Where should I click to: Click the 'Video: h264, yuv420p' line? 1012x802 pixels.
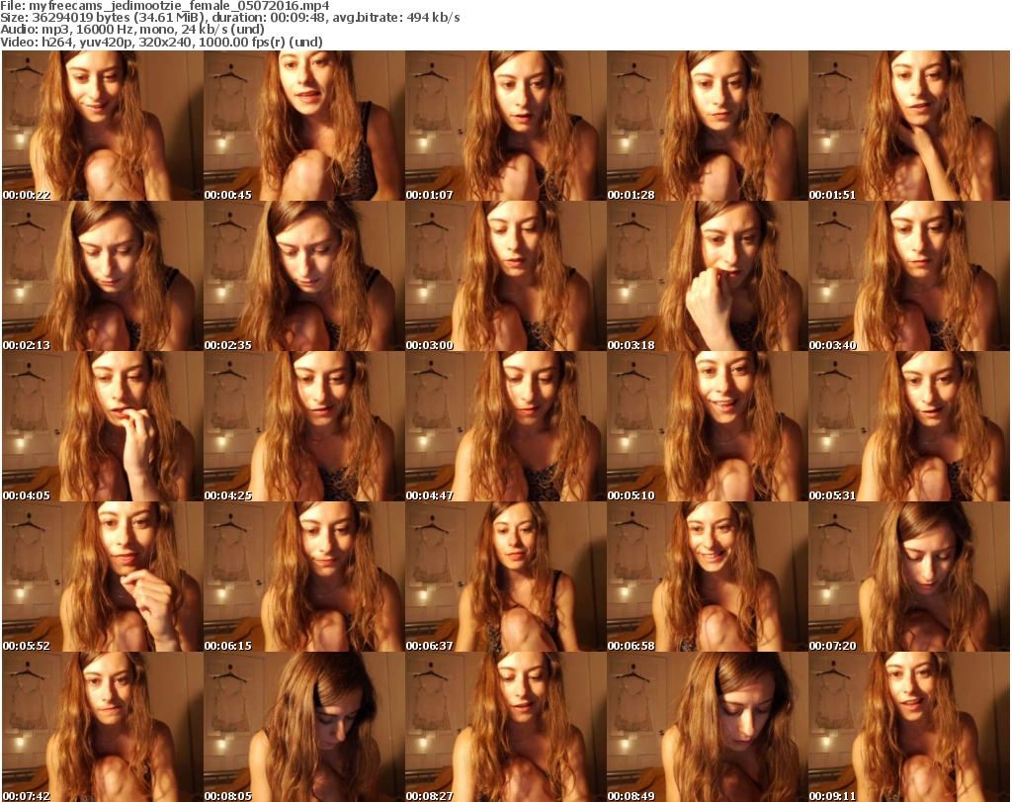[161, 42]
